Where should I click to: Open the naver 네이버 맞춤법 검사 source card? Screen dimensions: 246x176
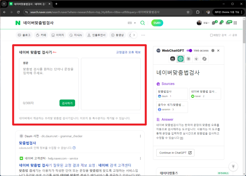click(205, 94)
